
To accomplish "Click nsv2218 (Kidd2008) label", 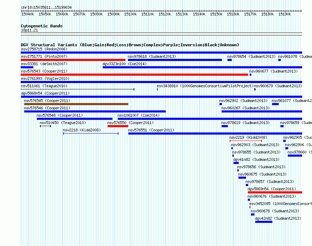I will (82, 130).
